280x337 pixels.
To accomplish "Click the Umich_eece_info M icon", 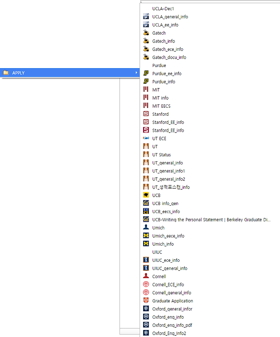I will (146, 236).
